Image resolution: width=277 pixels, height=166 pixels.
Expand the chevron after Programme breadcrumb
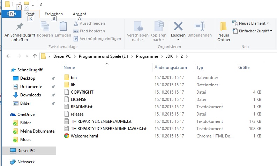click(162, 56)
